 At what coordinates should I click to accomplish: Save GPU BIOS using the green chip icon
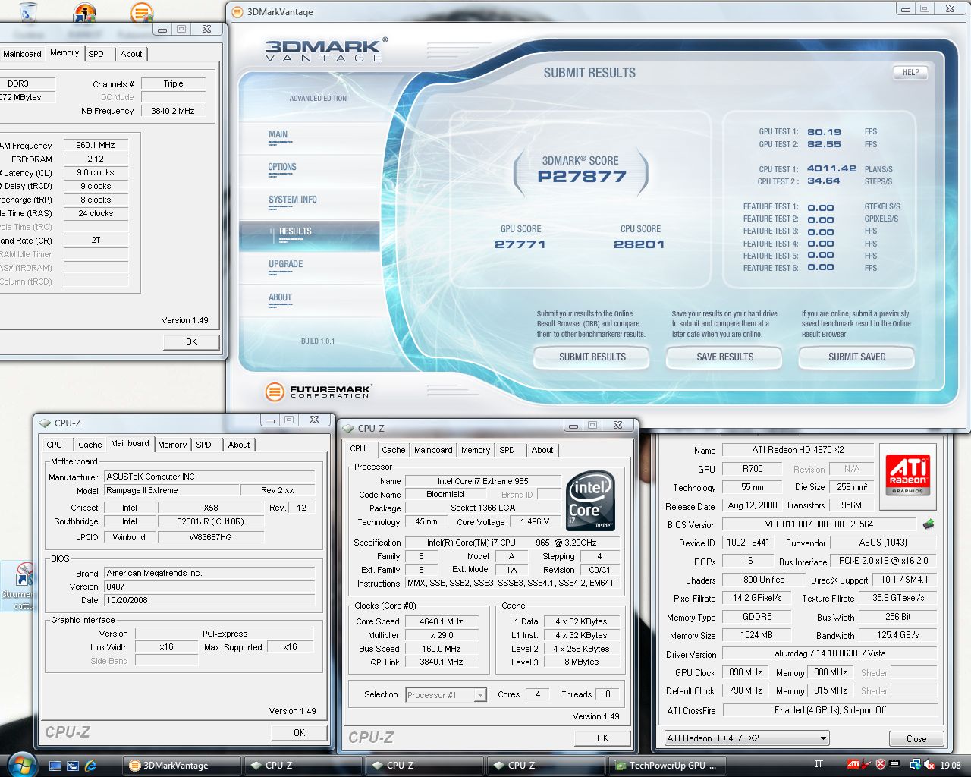(x=928, y=524)
